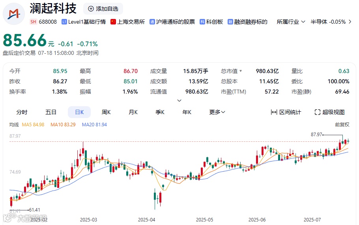Image resolution: width=359 pixels, height=225 pixels.
Task: Open the right chevron after 半导体 -0.05%
Action: tap(350, 22)
